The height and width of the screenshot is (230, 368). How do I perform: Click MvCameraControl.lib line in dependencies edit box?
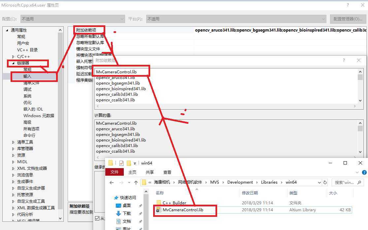(x=116, y=72)
